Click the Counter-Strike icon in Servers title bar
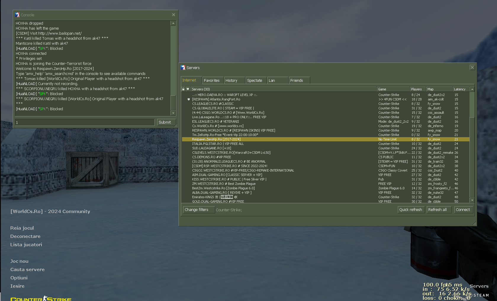 coord(183,68)
